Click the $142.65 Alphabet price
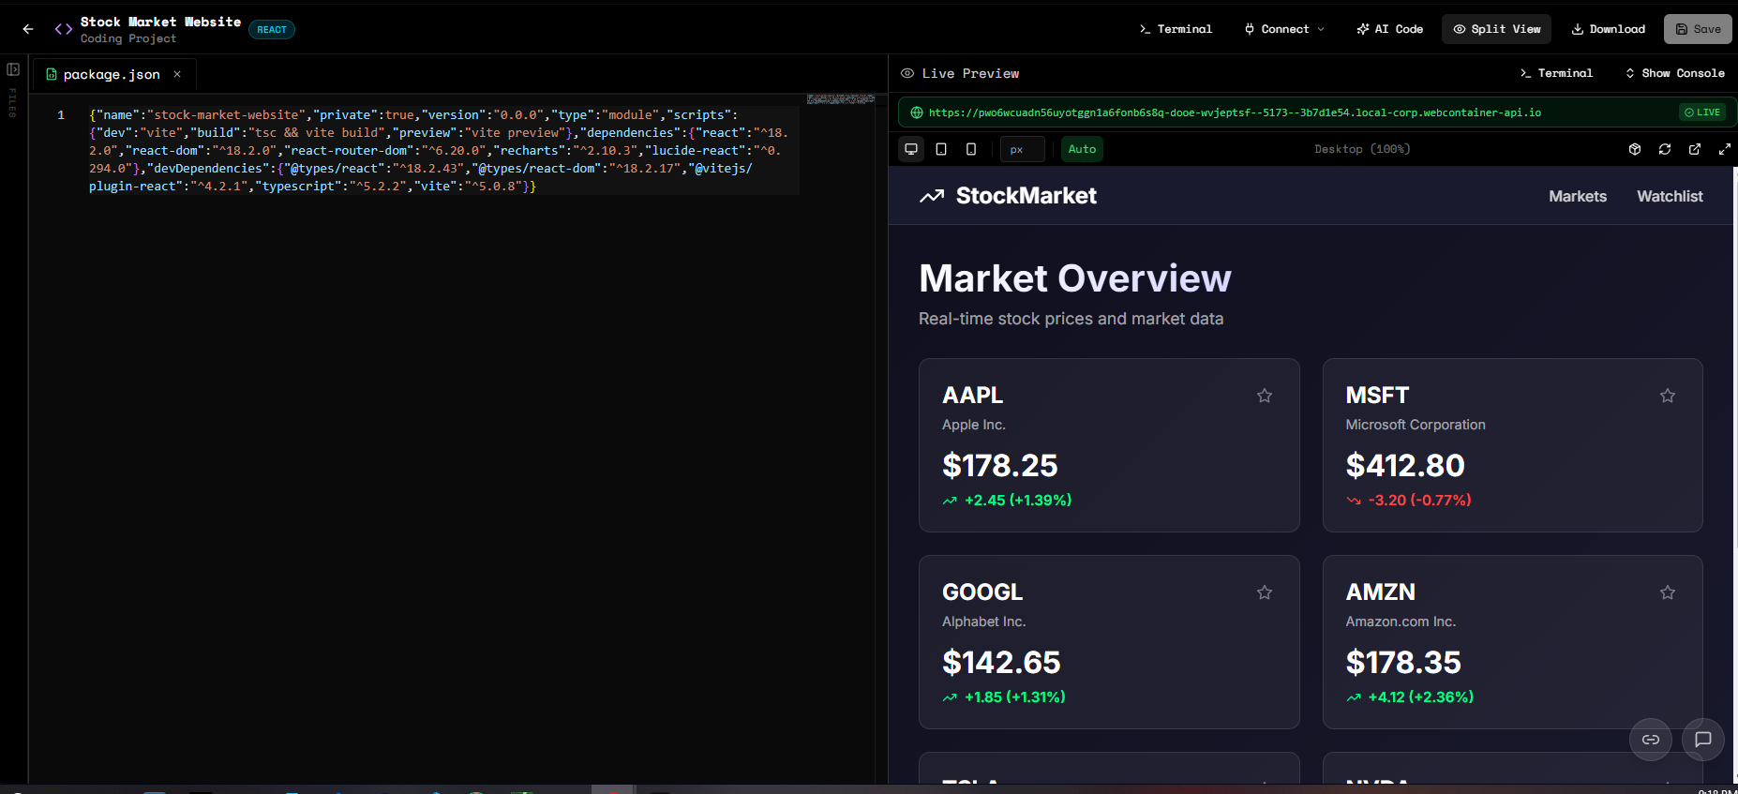Screen dimensions: 1738x794 pyautogui.click(x=1001, y=663)
